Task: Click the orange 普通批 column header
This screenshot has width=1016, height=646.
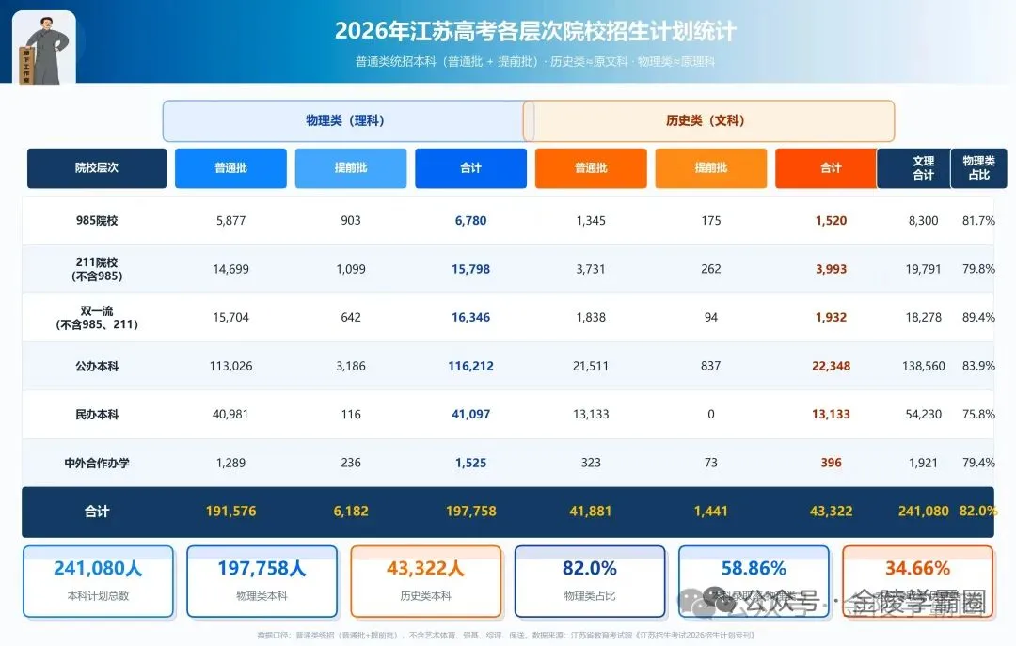Action: click(591, 167)
